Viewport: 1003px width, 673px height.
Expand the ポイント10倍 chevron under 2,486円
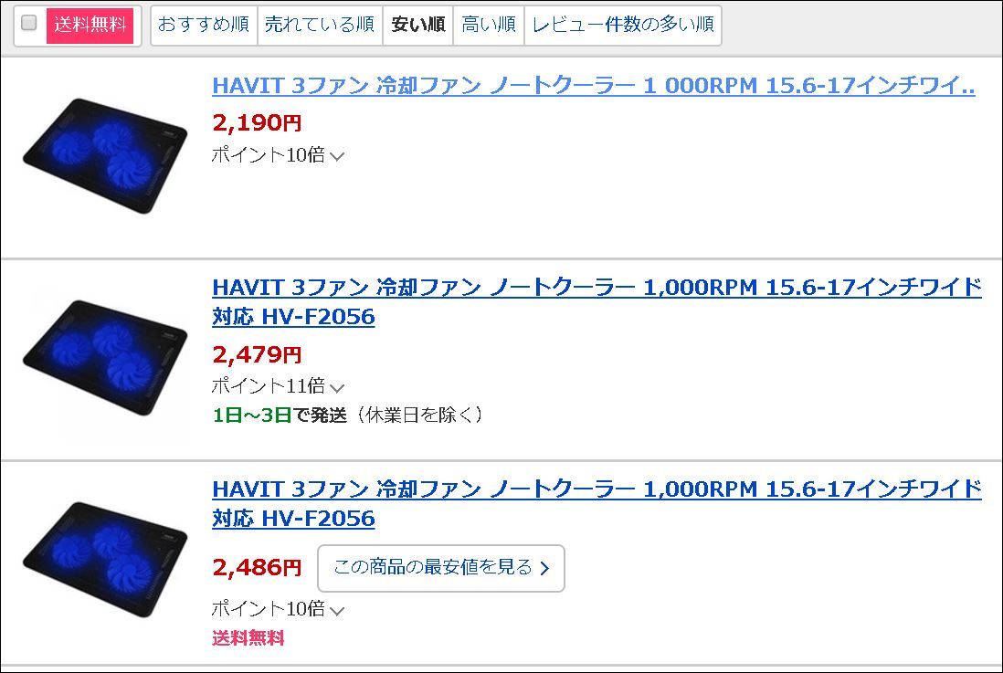[336, 610]
